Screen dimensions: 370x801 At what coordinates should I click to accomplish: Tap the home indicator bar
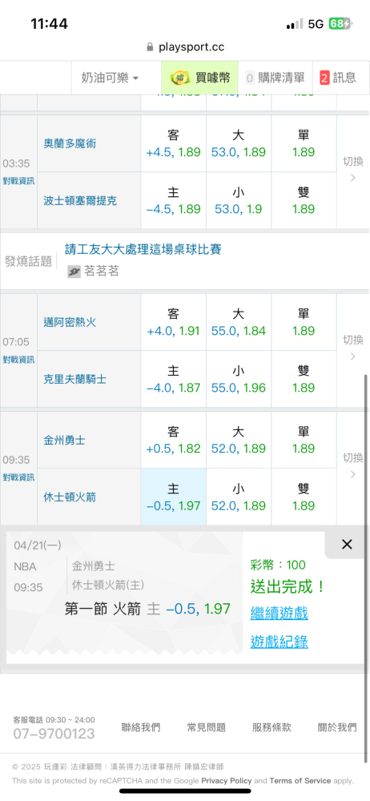click(185, 791)
